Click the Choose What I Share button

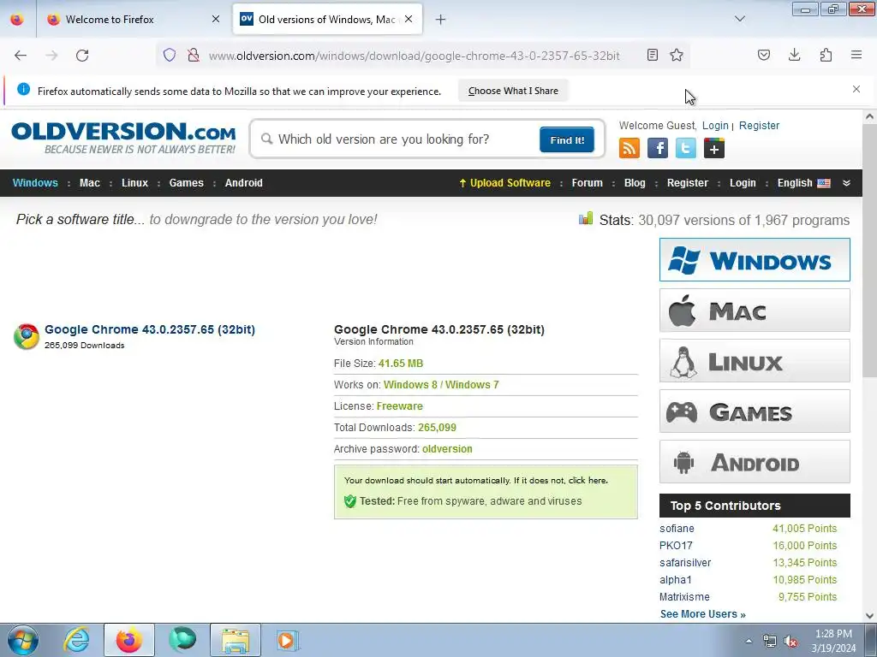click(x=513, y=91)
